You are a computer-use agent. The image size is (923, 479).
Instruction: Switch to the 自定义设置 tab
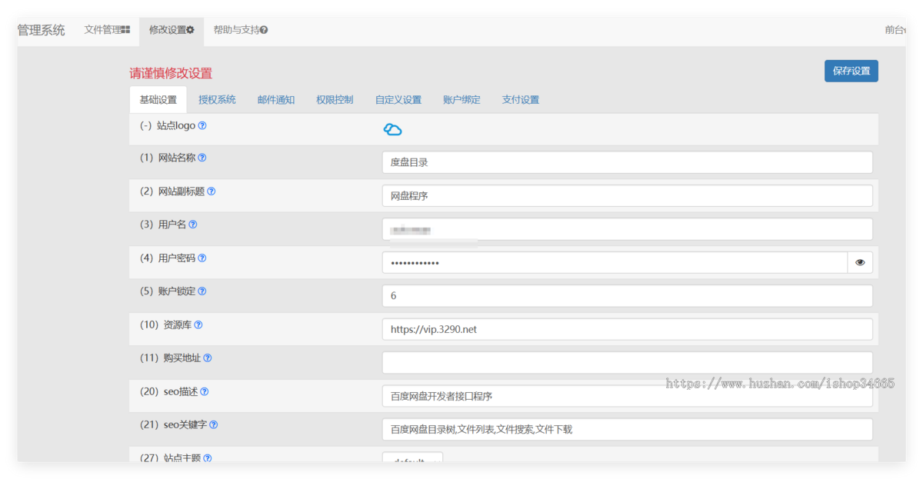398,100
